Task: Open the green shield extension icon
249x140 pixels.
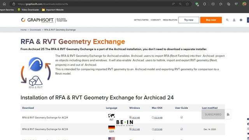Action: [197, 4]
